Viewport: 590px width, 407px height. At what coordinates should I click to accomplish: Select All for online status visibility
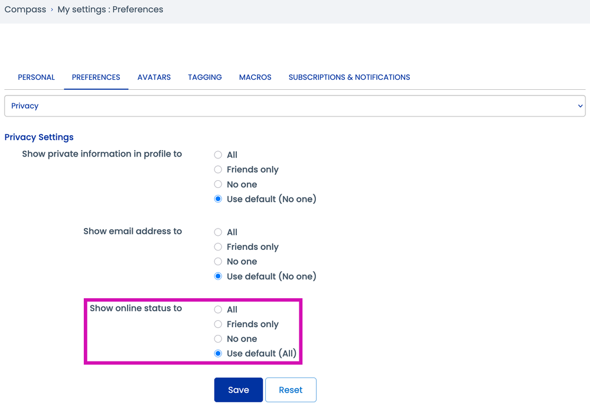[218, 310]
